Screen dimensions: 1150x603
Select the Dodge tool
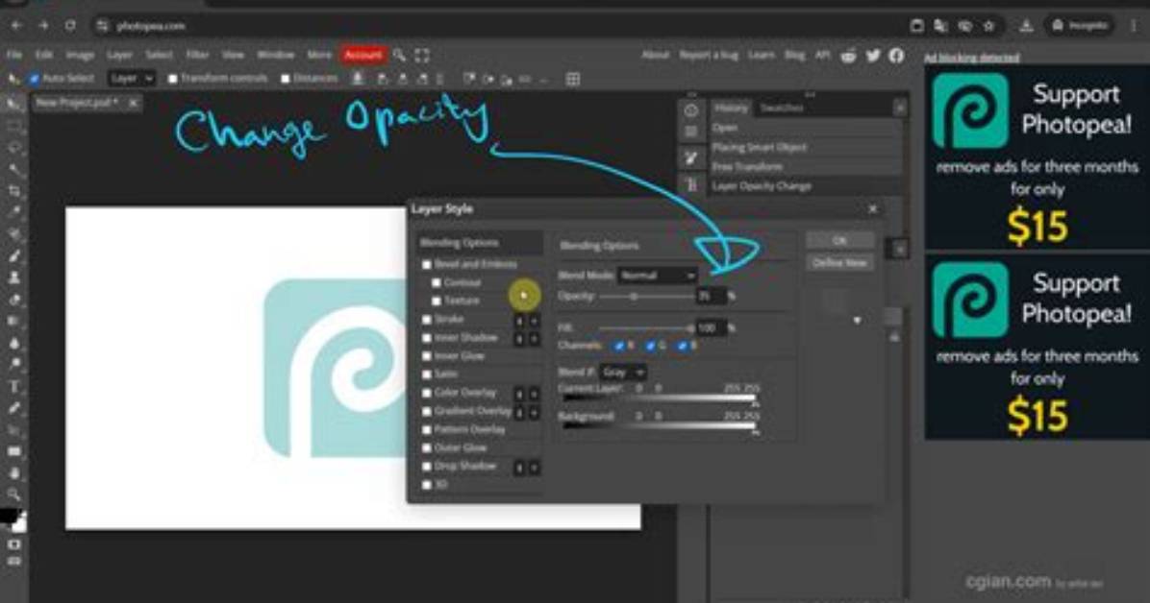pyautogui.click(x=13, y=364)
